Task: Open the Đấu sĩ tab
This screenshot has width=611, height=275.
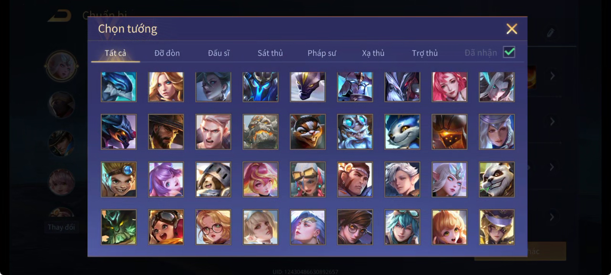Action: tap(219, 53)
